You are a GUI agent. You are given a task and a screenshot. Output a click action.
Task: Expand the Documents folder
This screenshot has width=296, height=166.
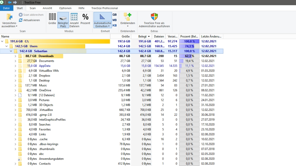[15, 61]
